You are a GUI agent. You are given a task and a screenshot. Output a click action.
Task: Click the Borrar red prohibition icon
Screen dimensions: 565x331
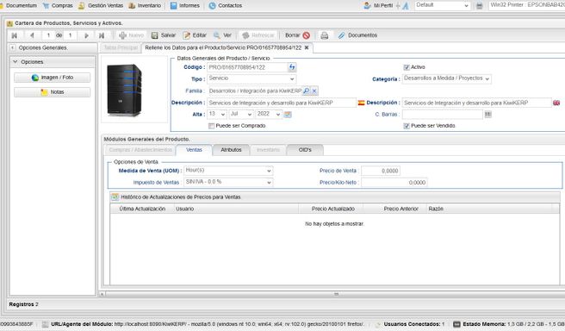[307, 35]
